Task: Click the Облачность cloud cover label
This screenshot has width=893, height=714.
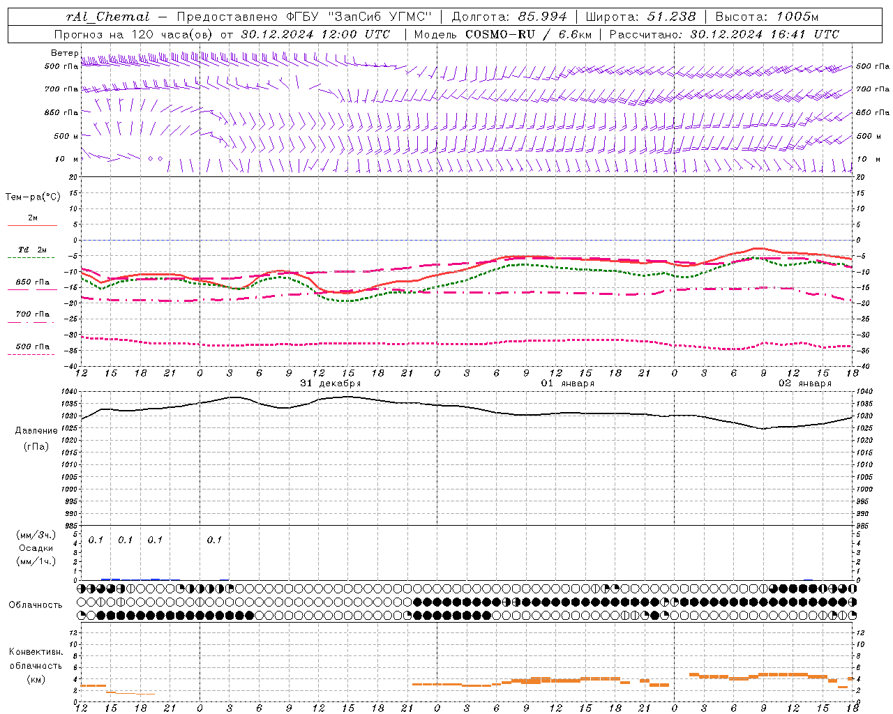Action: pyautogui.click(x=36, y=605)
